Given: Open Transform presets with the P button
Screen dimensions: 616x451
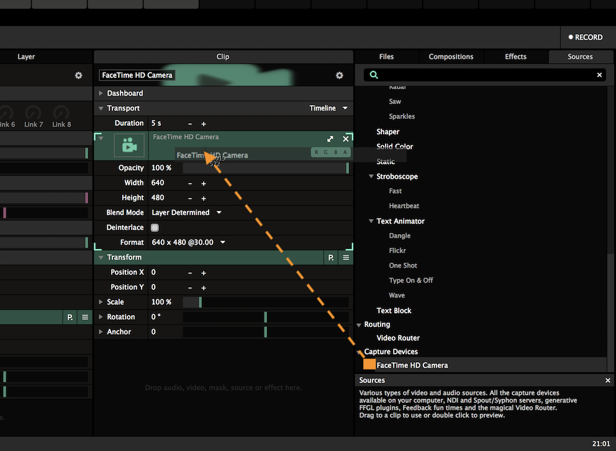Looking at the screenshot, I should pyautogui.click(x=331, y=257).
